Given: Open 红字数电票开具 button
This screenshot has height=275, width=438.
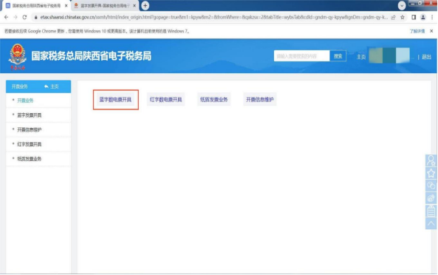Looking at the screenshot, I should [x=165, y=100].
